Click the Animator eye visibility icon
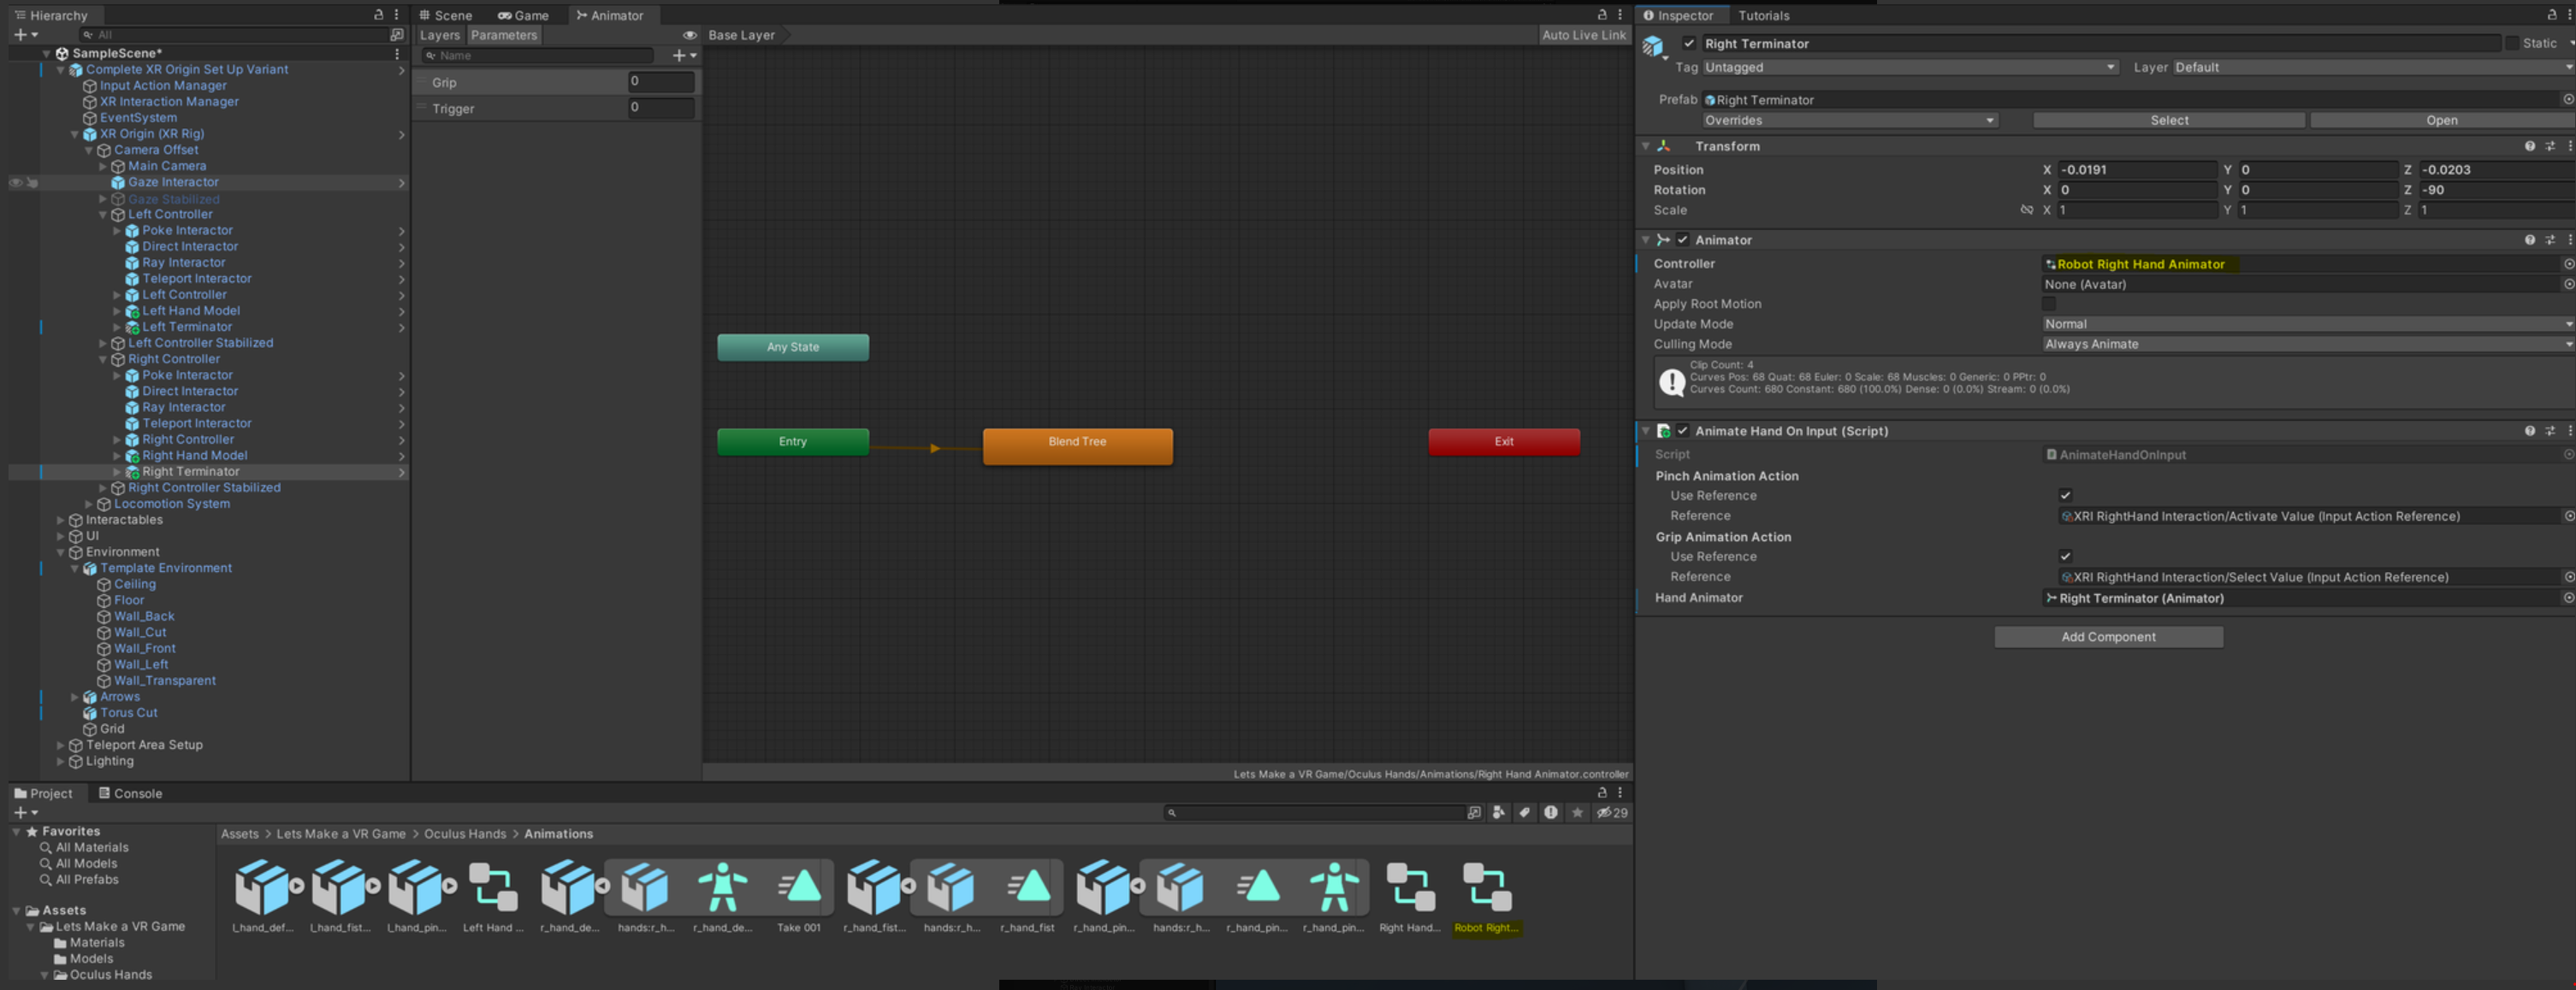 (x=689, y=35)
